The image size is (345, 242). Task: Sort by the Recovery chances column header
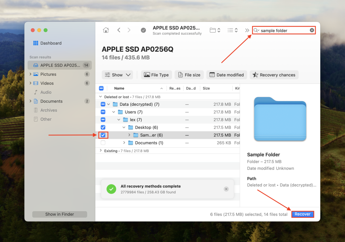click(x=175, y=89)
